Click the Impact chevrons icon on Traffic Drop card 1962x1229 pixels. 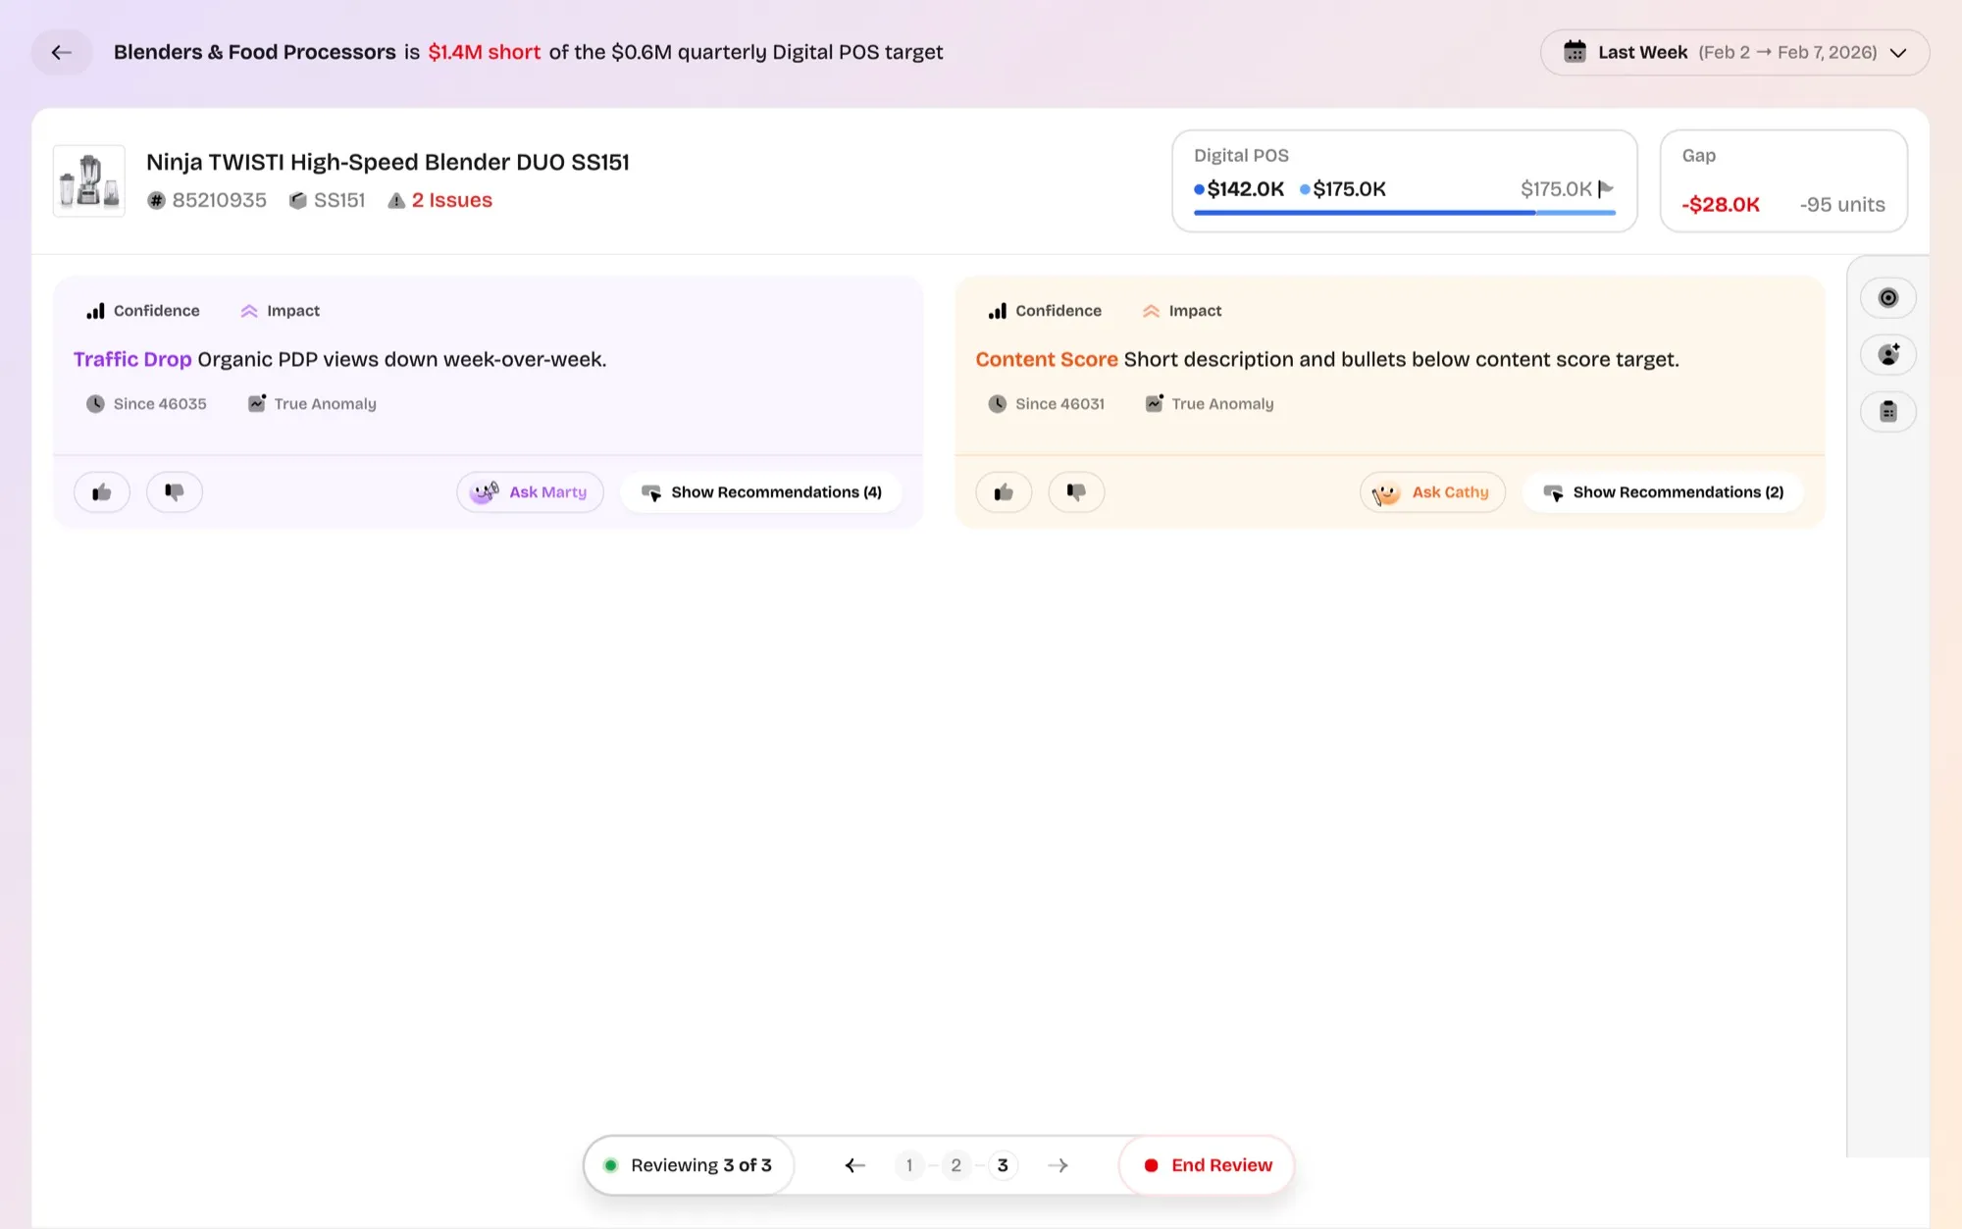click(x=249, y=311)
